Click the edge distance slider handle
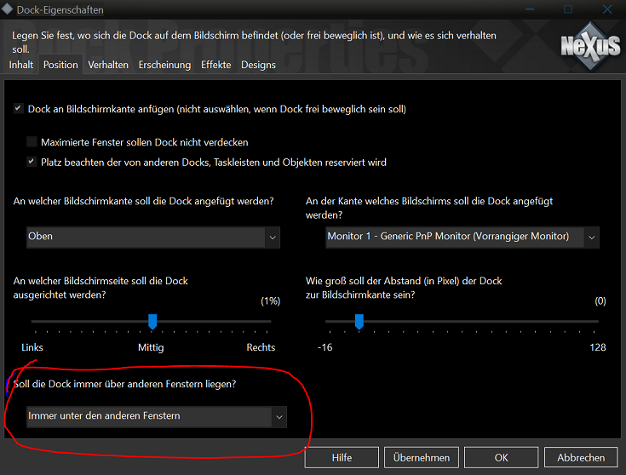This screenshot has height=475, width=626. [x=359, y=321]
